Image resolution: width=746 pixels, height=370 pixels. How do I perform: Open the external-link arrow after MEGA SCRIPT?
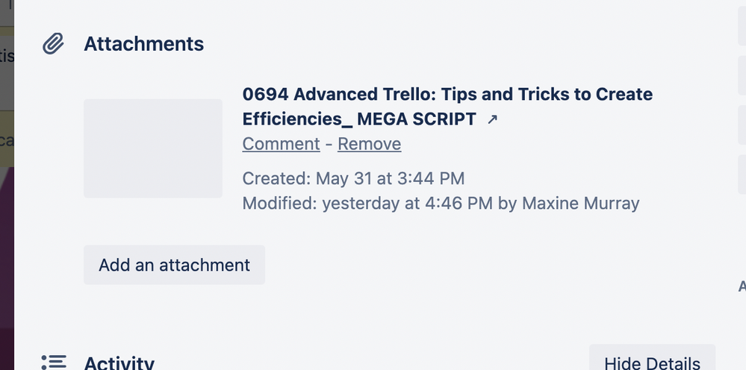[492, 119]
